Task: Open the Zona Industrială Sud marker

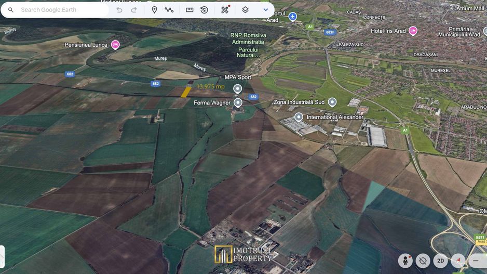Action: coord(332,102)
